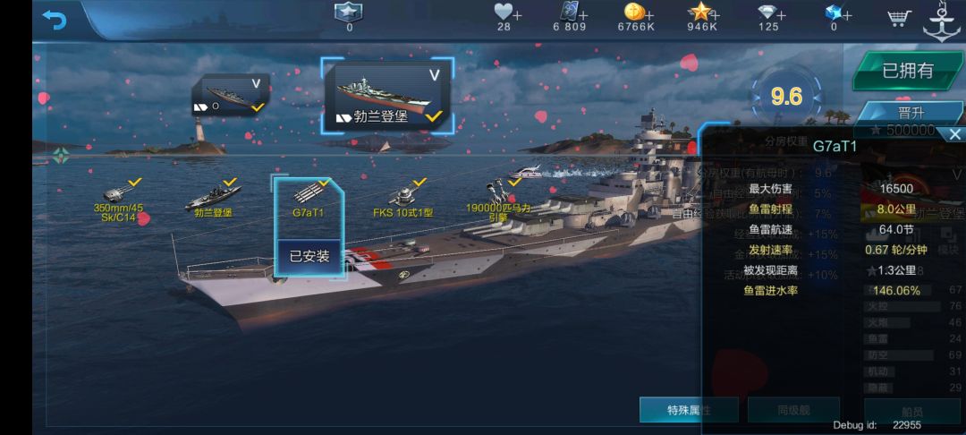Click the 已拥有 owned button
966x435 pixels.
[x=908, y=71]
